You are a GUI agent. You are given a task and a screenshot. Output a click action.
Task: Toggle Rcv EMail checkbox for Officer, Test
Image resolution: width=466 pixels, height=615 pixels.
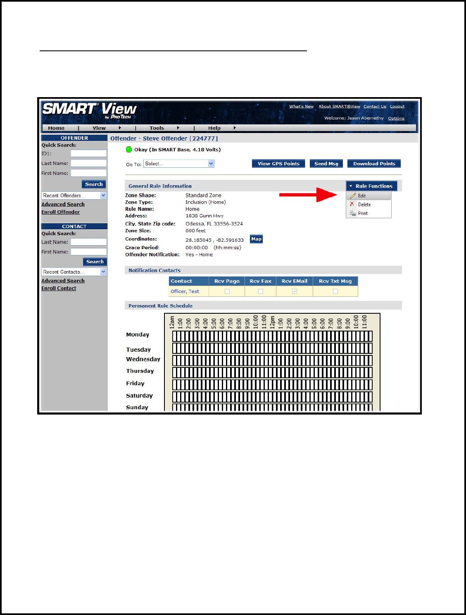point(295,291)
